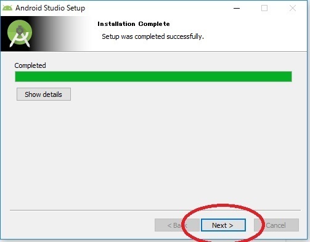Click the Next > button
Screen dimensions: 310x242
point(223,225)
